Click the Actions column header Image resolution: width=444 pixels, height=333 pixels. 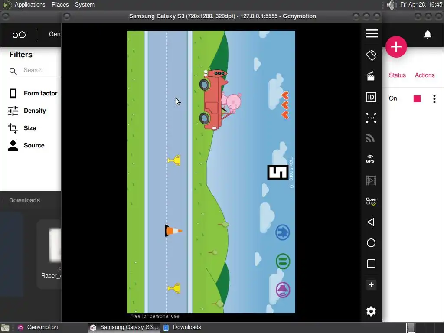coord(425,75)
